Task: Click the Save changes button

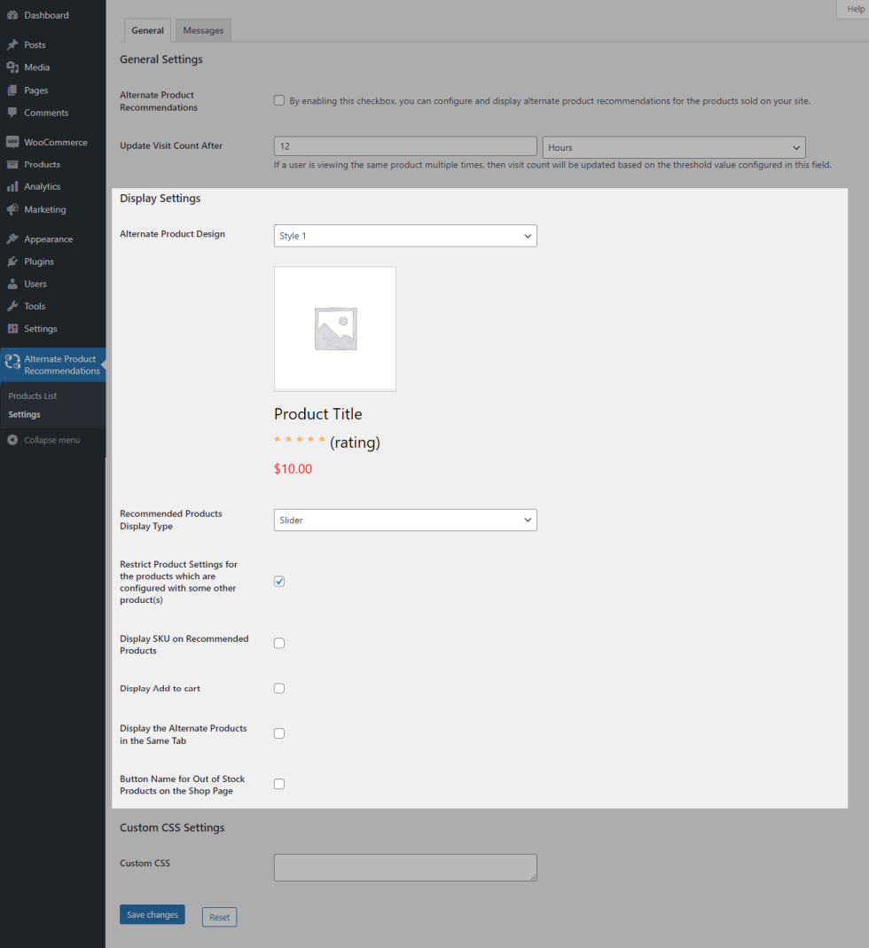Action: click(153, 915)
